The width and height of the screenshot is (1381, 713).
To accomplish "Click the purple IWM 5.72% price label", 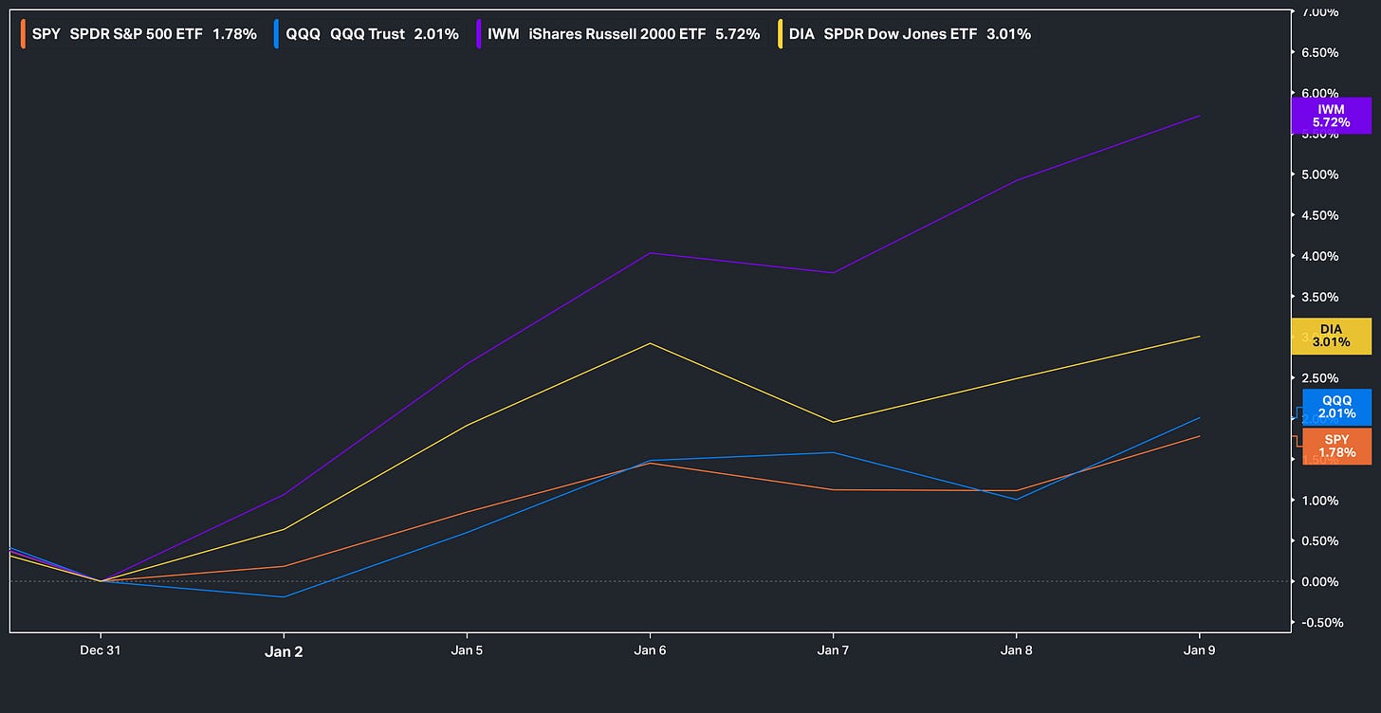I will [x=1332, y=116].
